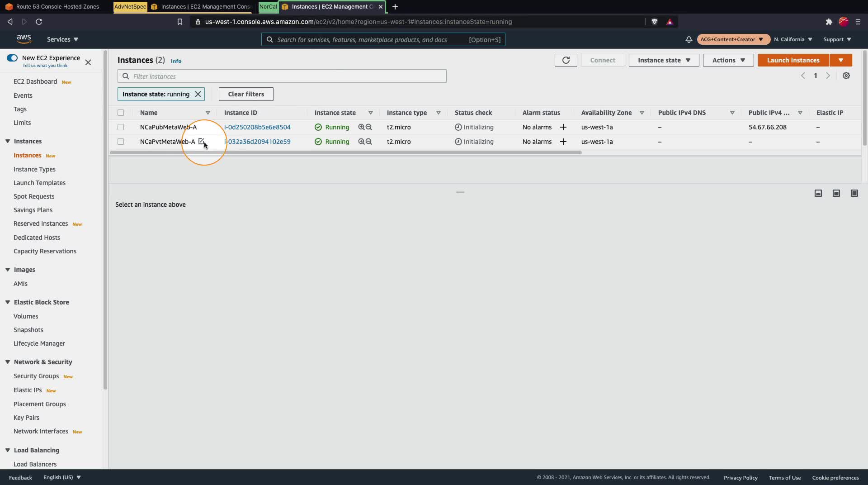Viewport: 868px width, 485px height.
Task: Check the NCaPvtMetaWeb-A instance row
Action: [x=121, y=142]
